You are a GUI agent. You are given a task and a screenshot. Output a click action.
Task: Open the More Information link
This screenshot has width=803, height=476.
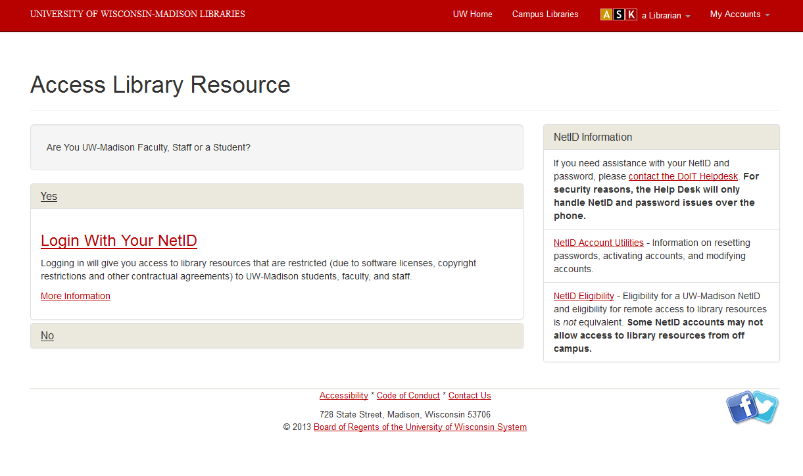(76, 297)
